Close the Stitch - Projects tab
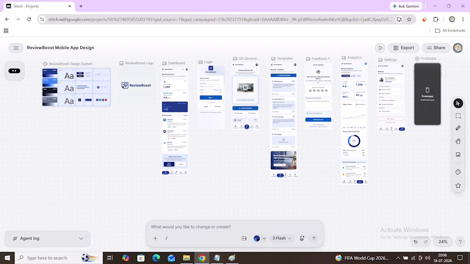Image resolution: width=470 pixels, height=264 pixels. click(70, 6)
